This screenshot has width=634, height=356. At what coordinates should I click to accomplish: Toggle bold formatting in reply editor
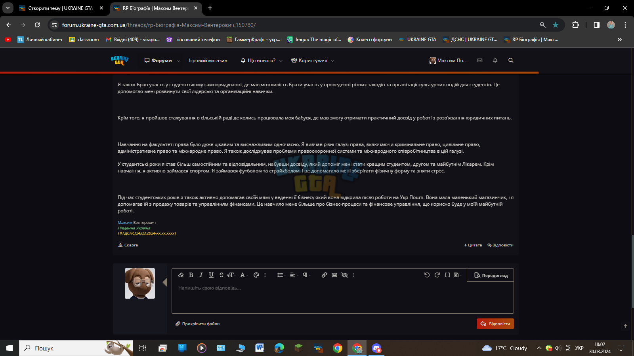[191, 275]
